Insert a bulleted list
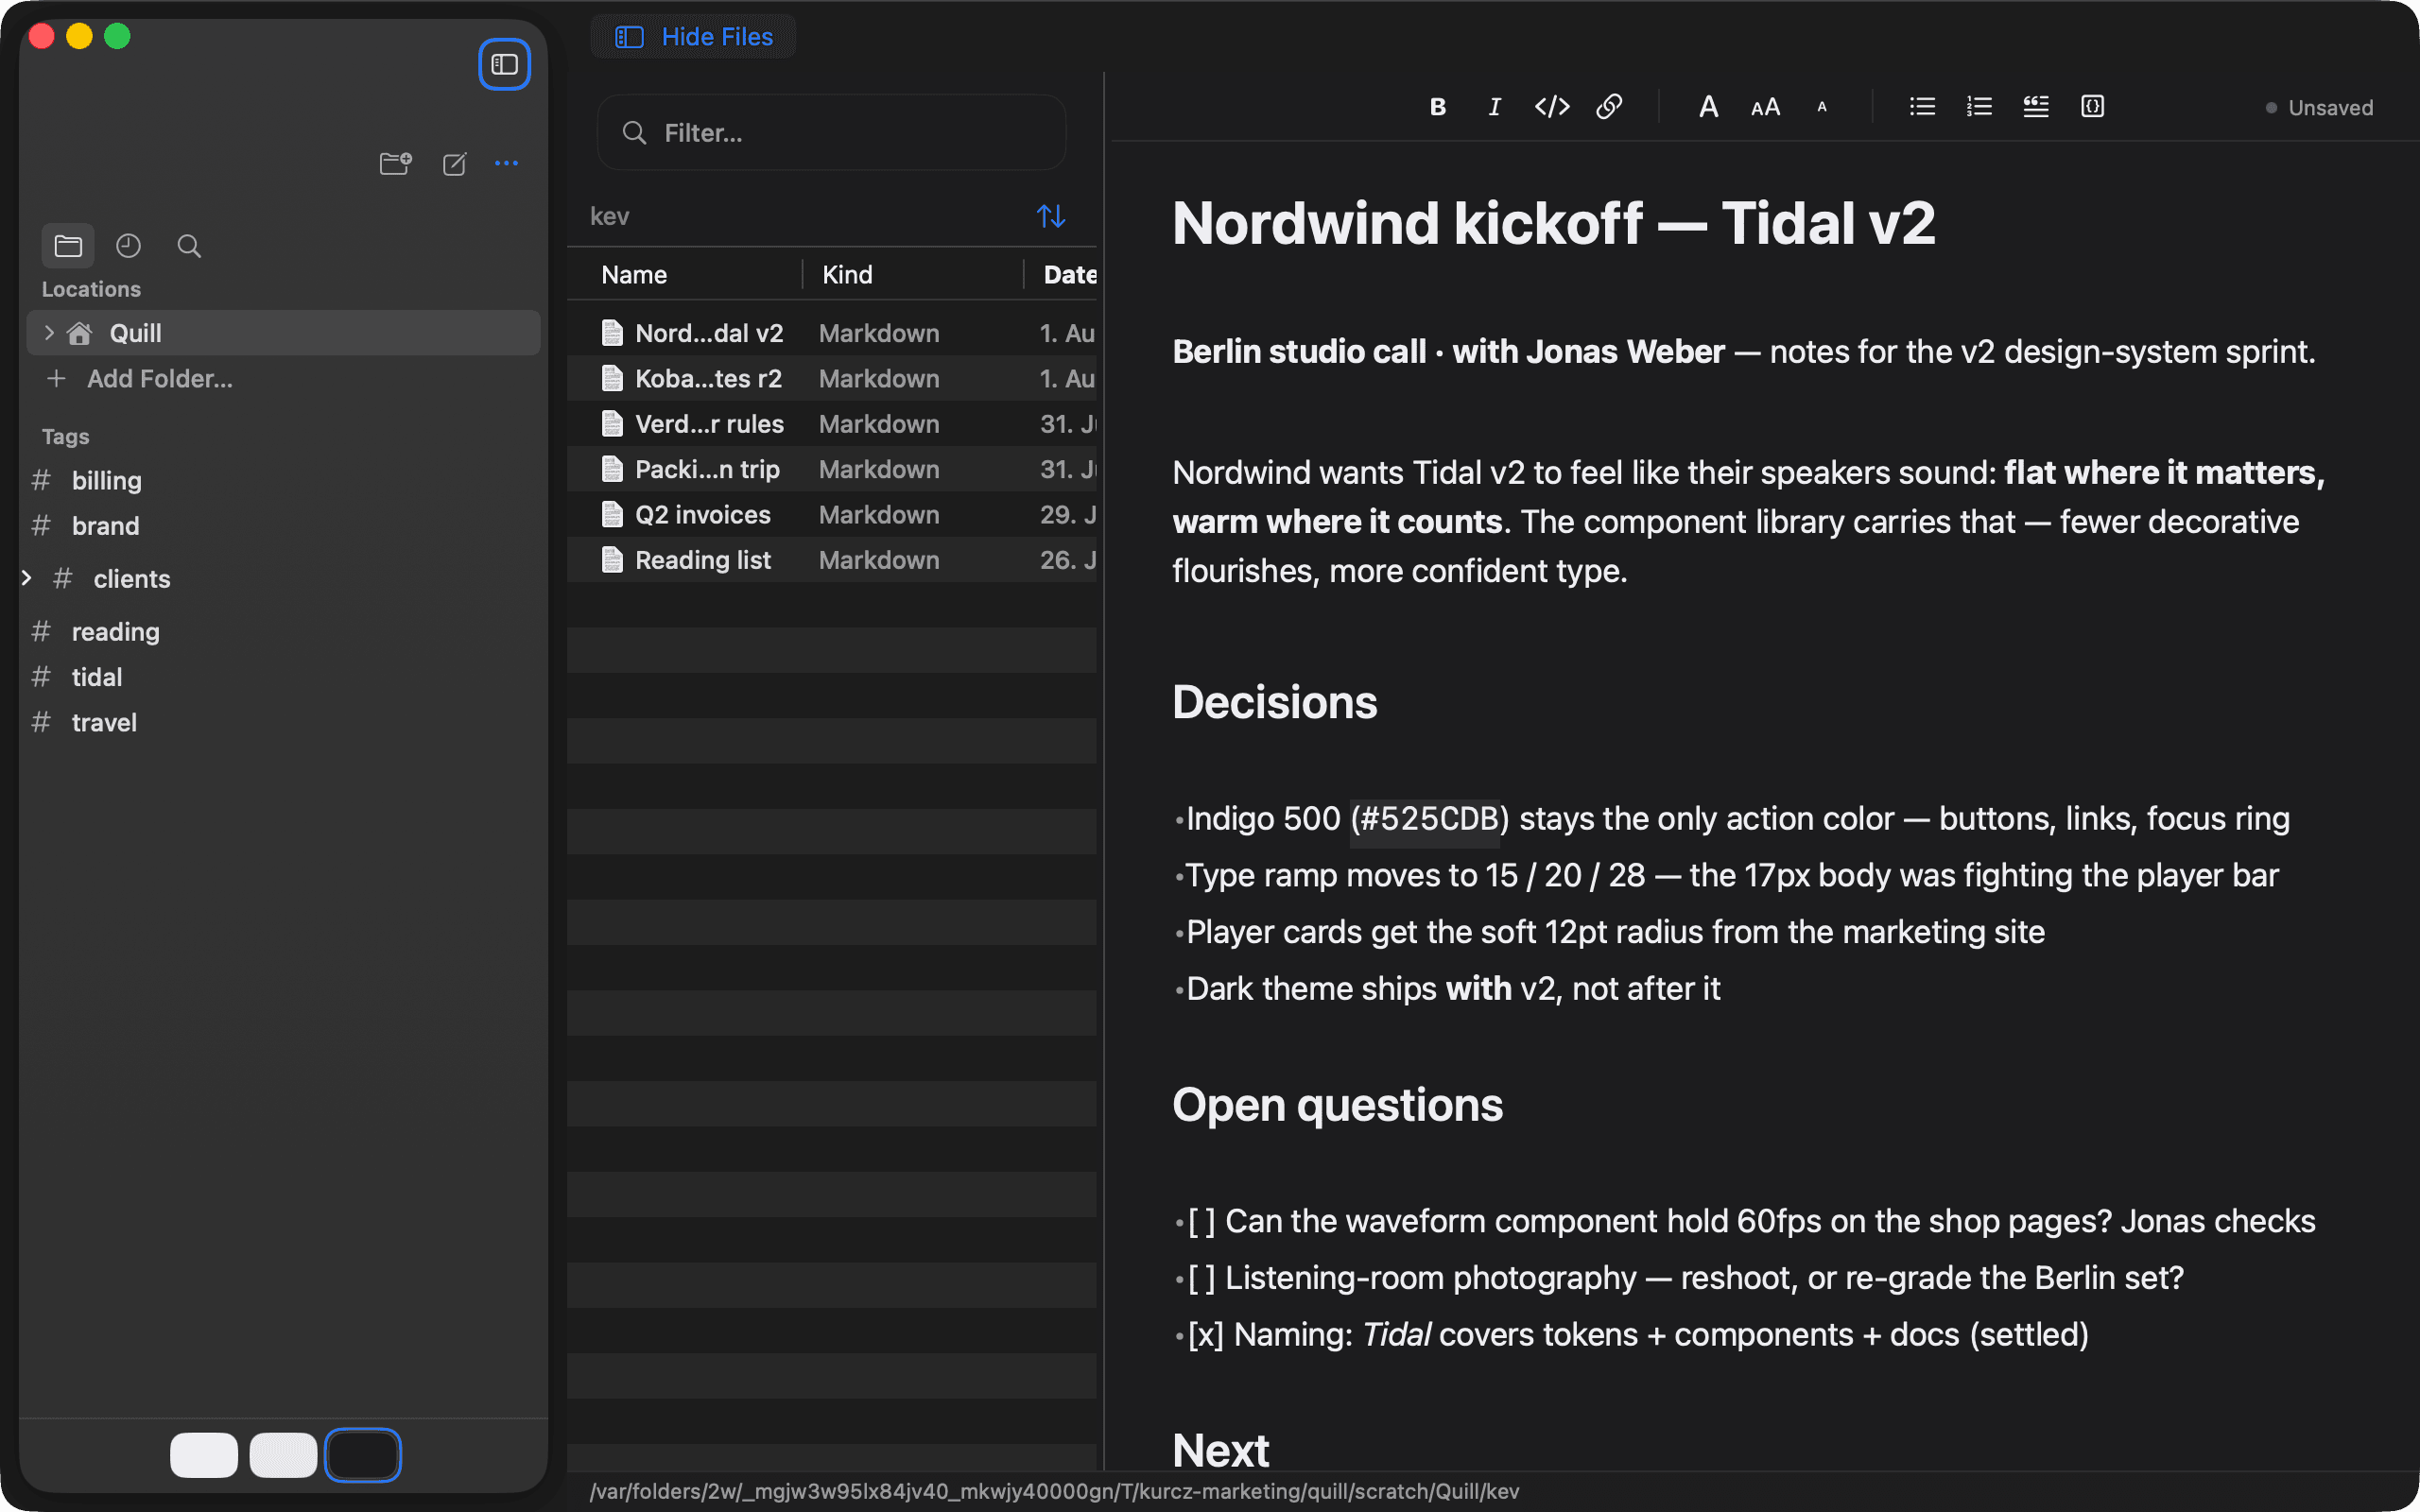 [x=1922, y=106]
